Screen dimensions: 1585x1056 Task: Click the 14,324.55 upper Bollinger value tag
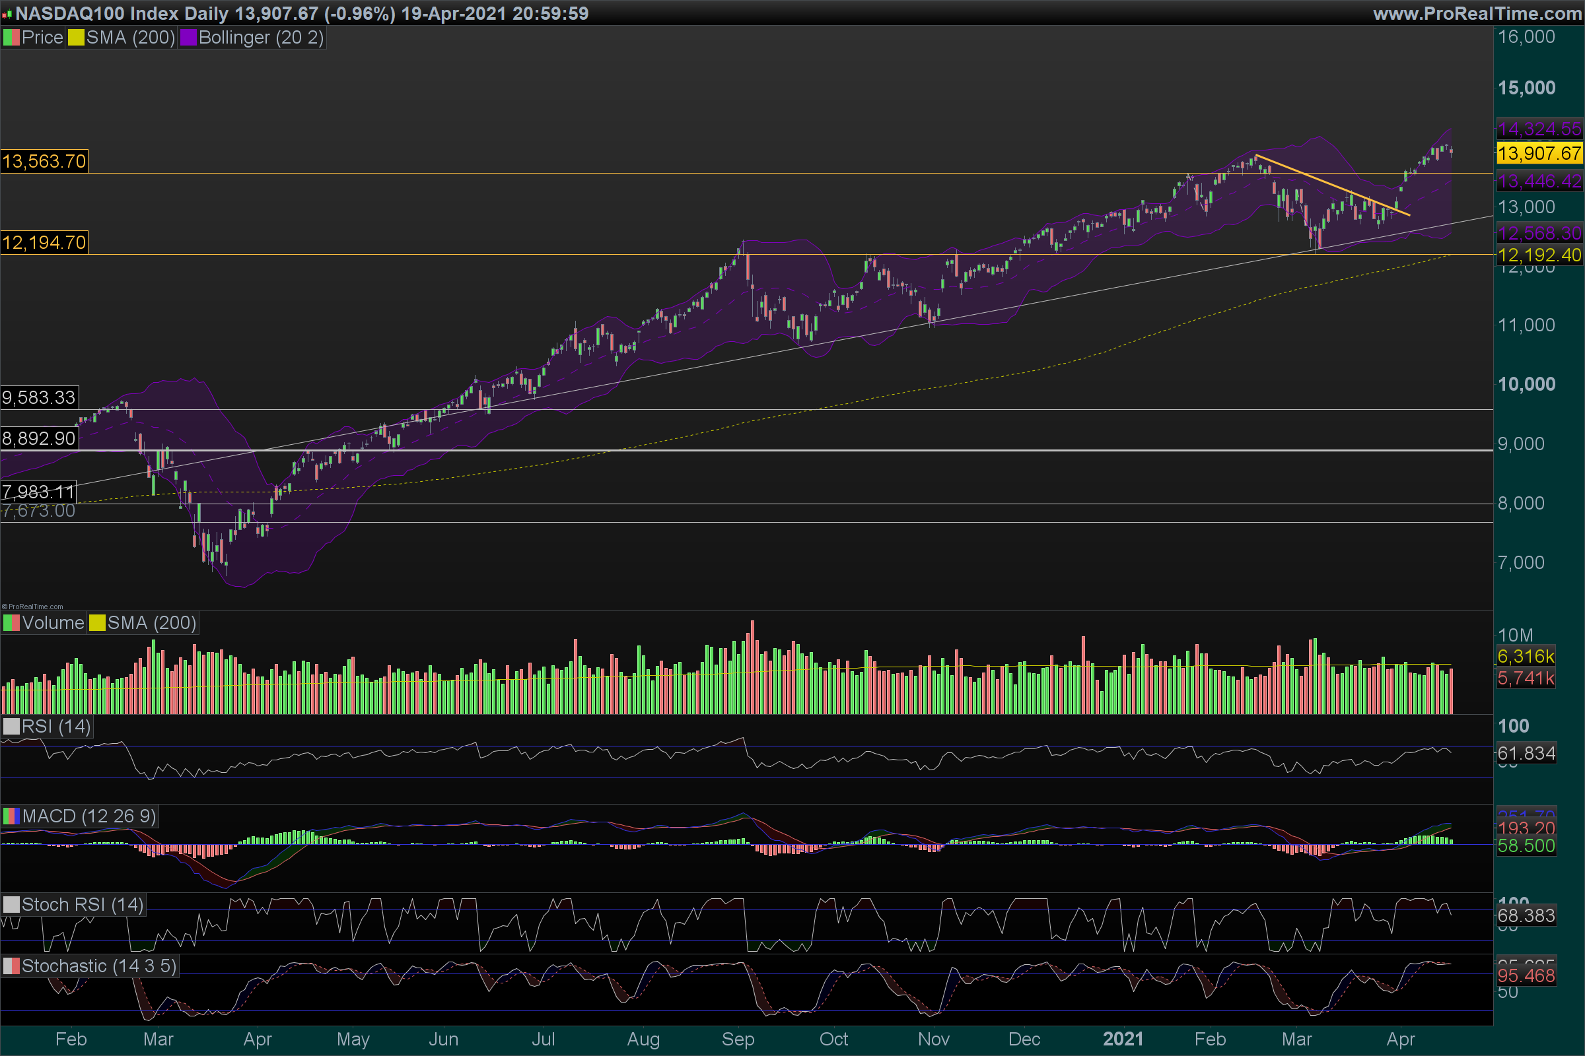pyautogui.click(x=1539, y=129)
